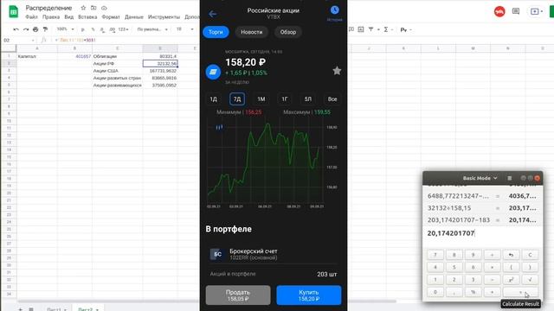Switch to the Торги tab
This screenshot has width=554, height=311.
(x=216, y=32)
